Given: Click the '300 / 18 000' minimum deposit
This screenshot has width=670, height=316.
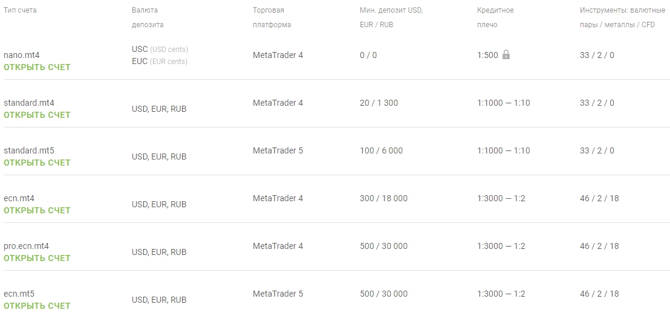Looking at the screenshot, I should click(x=383, y=198).
